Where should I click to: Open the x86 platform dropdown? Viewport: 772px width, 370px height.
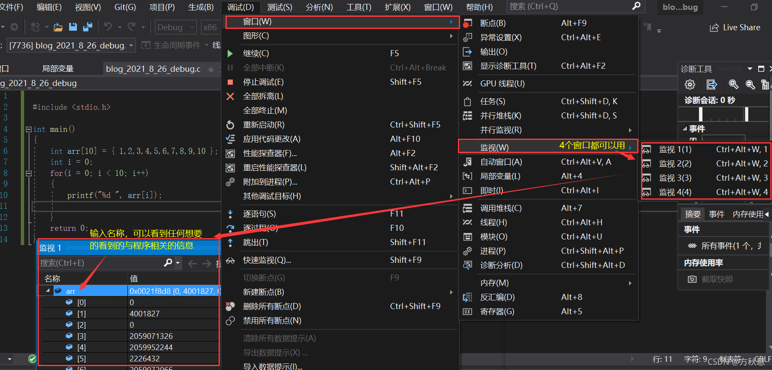click(x=210, y=27)
